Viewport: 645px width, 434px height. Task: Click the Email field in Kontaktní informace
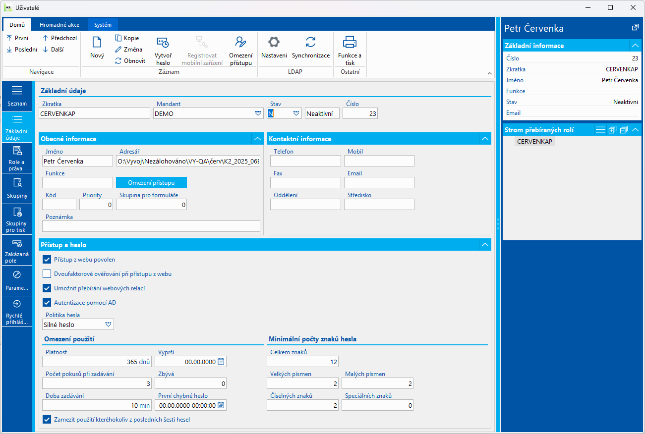(x=379, y=183)
